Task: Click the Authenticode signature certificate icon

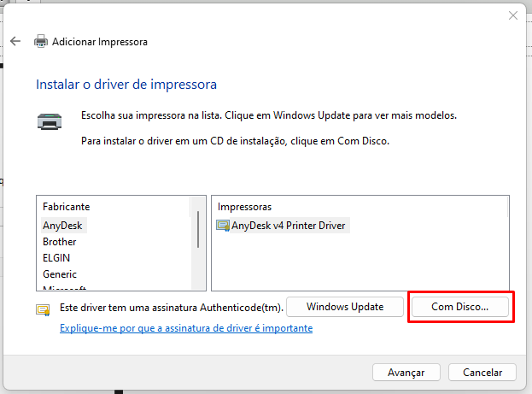Action: click(42, 309)
